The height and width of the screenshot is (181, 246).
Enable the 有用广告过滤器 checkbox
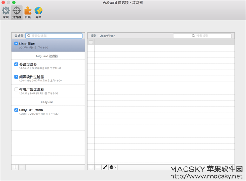(x=16, y=89)
